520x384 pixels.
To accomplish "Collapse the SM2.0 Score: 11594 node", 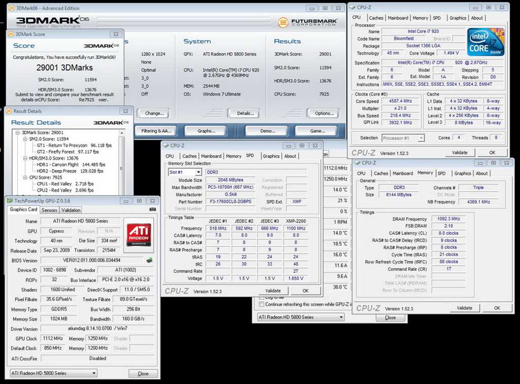I will coord(25,139).
